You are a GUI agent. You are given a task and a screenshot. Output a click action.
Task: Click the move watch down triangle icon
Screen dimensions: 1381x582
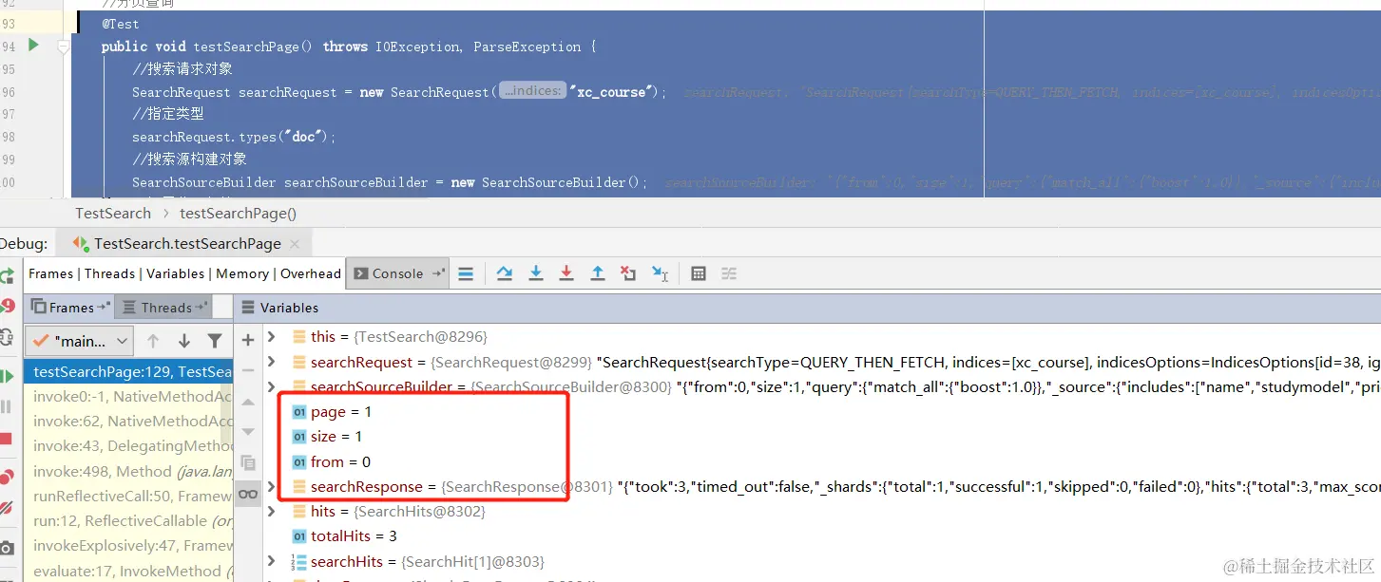click(248, 431)
